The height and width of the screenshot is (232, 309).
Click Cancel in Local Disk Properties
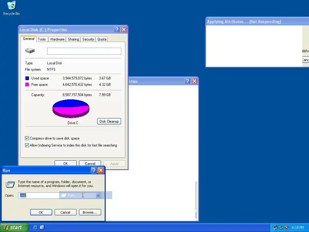click(90, 163)
